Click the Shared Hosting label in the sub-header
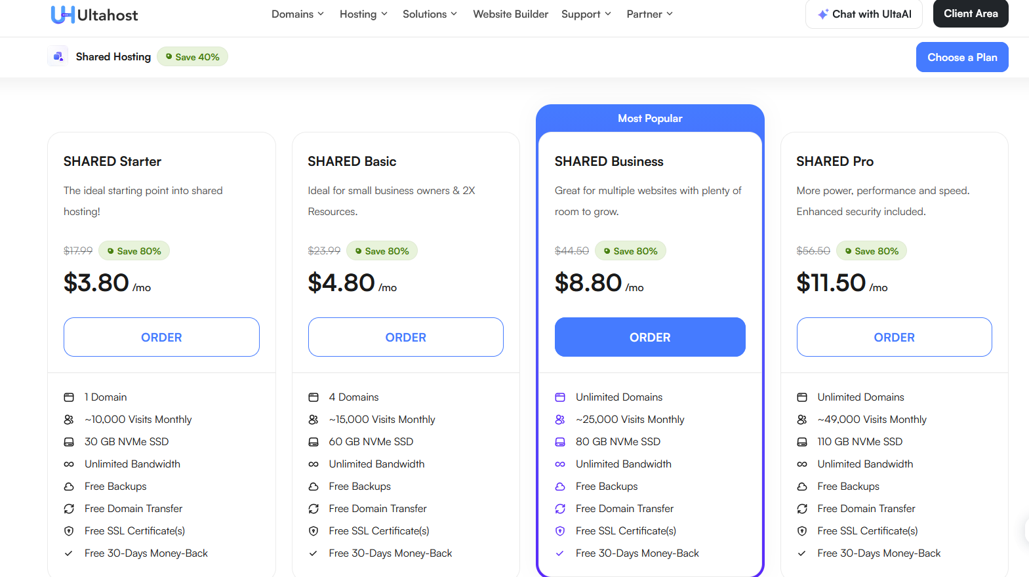The image size is (1029, 577). tap(113, 57)
